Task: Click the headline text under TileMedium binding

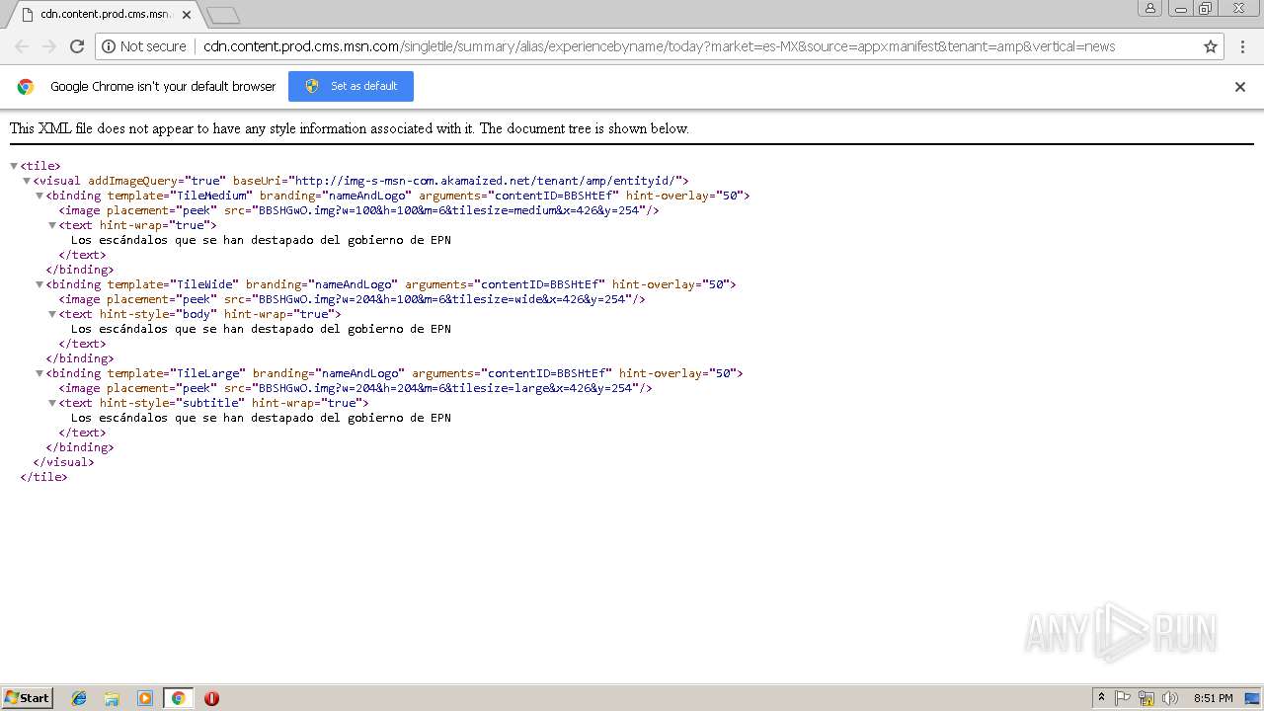Action: pos(261,240)
